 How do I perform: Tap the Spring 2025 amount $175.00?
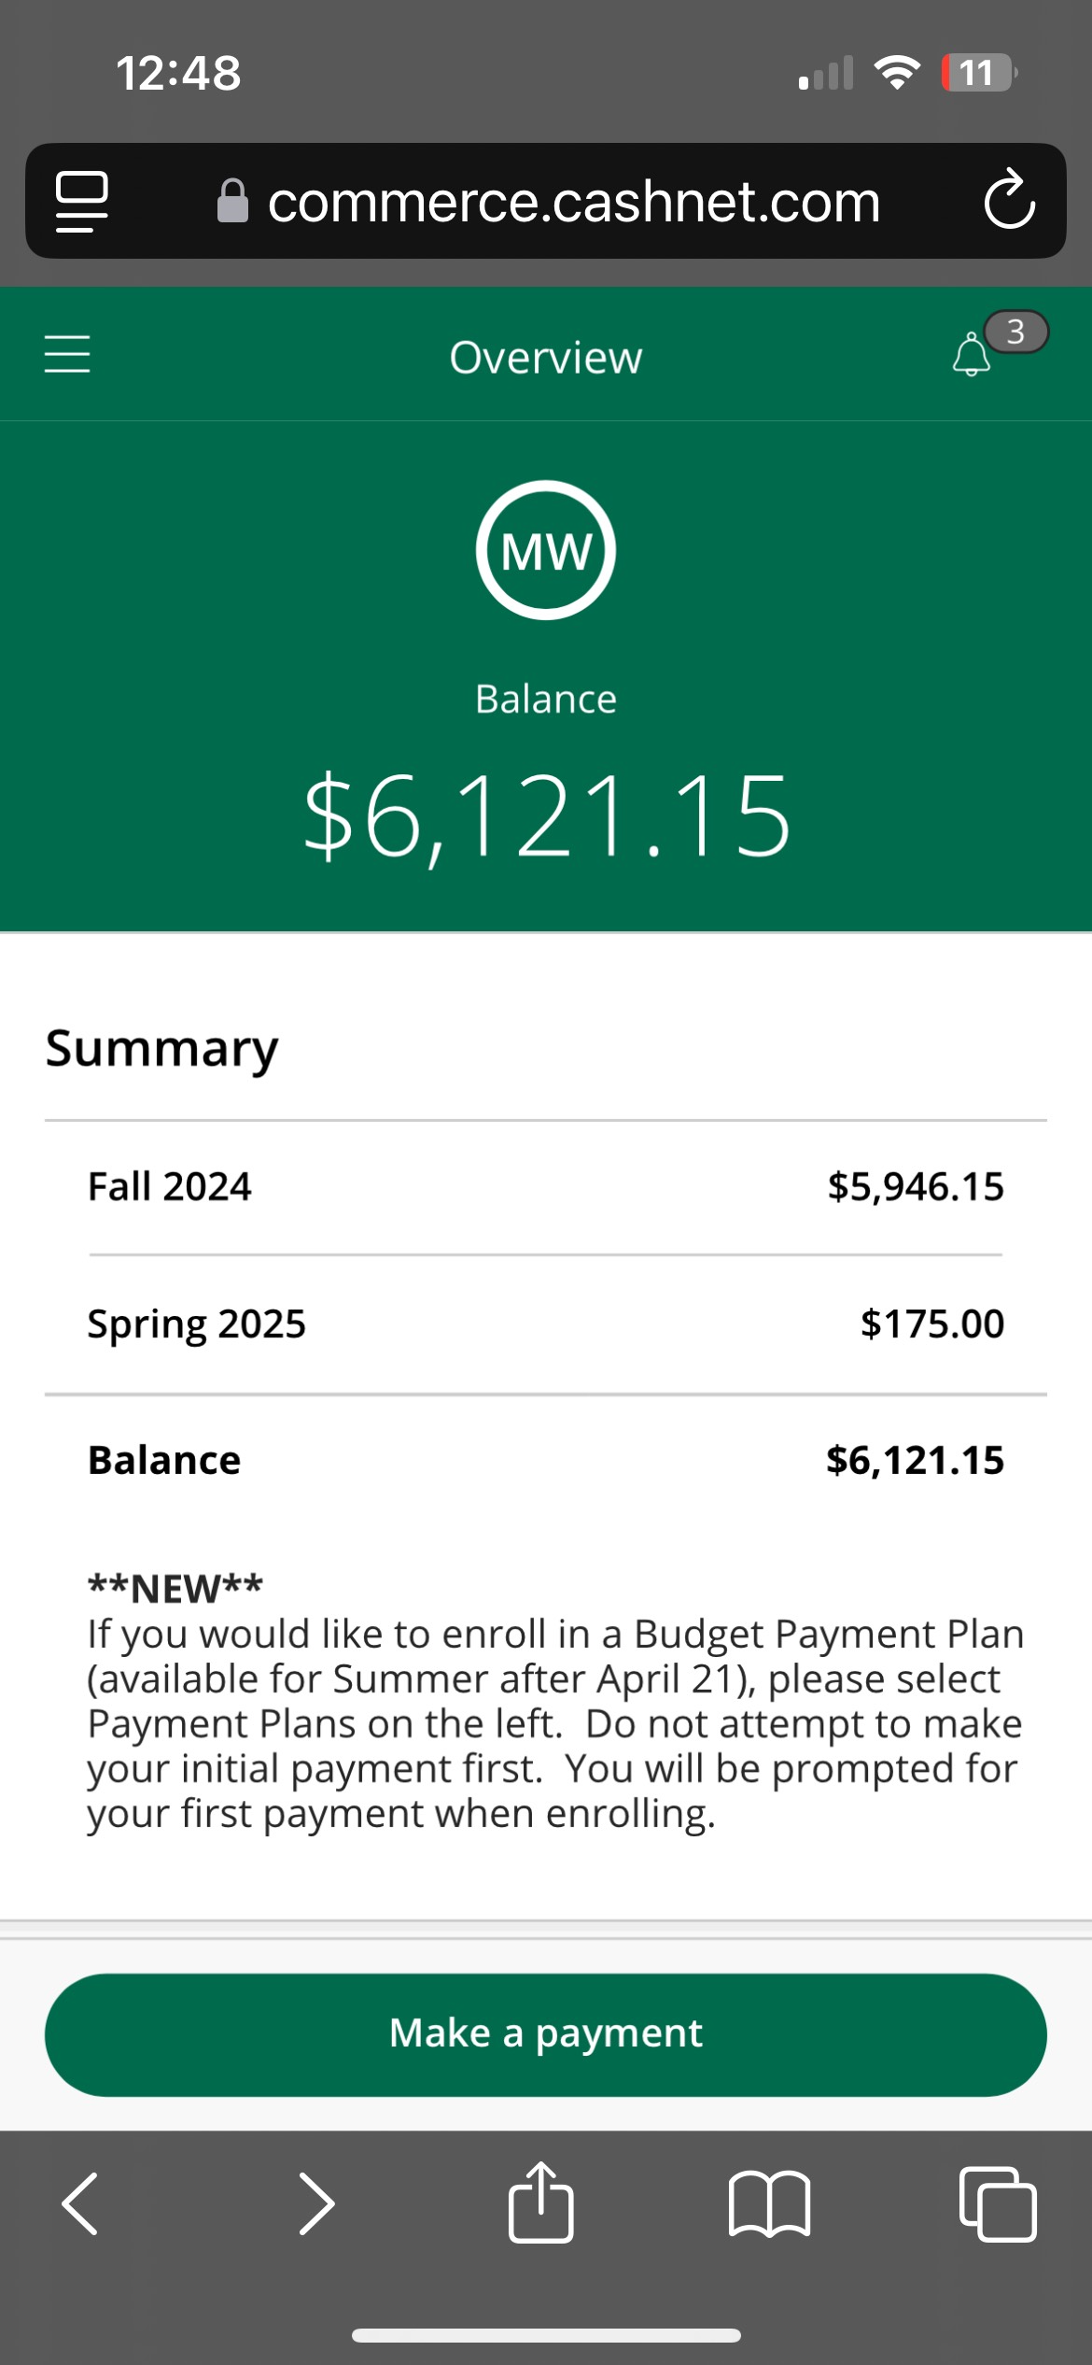pyautogui.click(x=931, y=1324)
